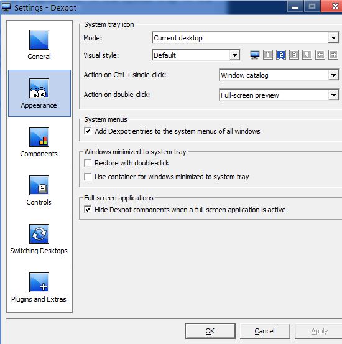Click the desktop 3 tray icon preview

(x=294, y=55)
